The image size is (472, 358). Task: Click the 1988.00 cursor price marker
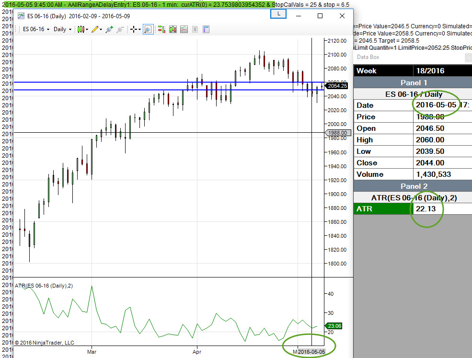(337, 133)
